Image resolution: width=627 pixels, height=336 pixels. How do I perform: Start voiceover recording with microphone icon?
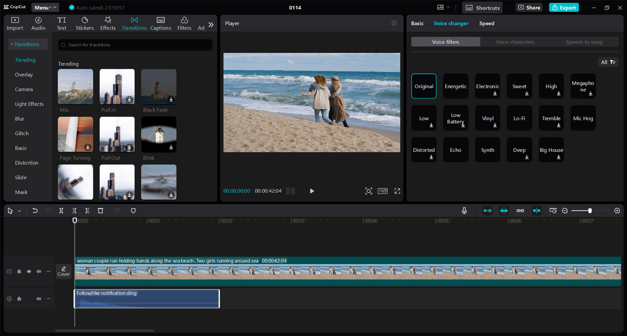[x=464, y=211]
